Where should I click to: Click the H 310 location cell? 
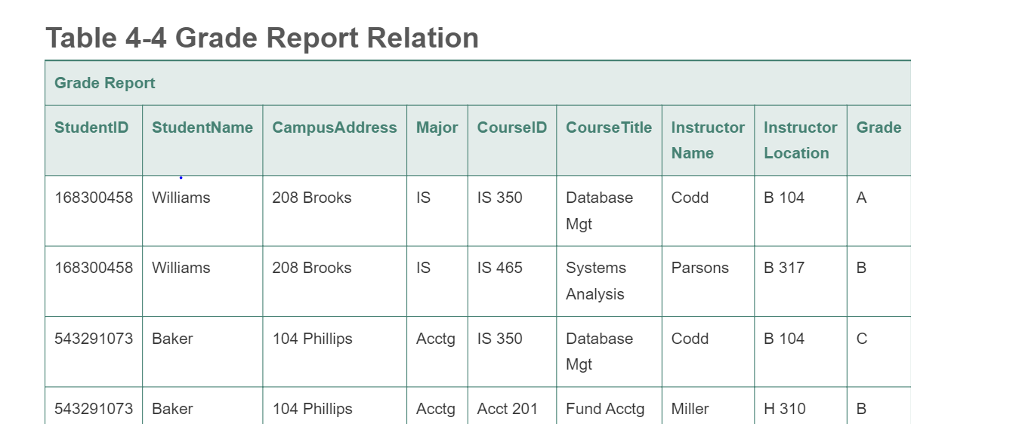(x=784, y=409)
